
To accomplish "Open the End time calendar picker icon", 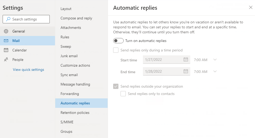I will point(186,71).
